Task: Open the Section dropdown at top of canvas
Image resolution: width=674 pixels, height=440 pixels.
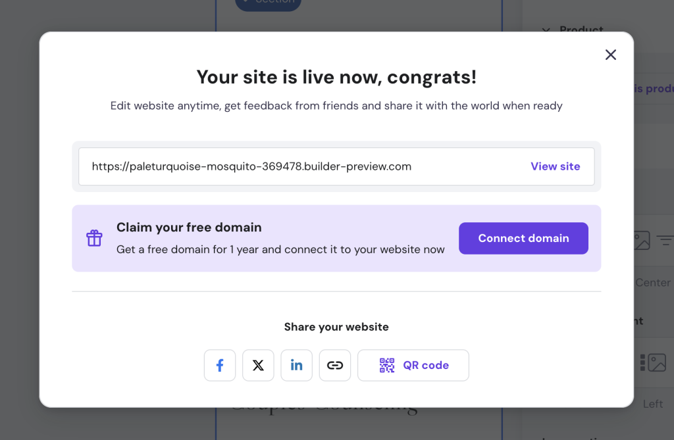Action: [x=268, y=3]
